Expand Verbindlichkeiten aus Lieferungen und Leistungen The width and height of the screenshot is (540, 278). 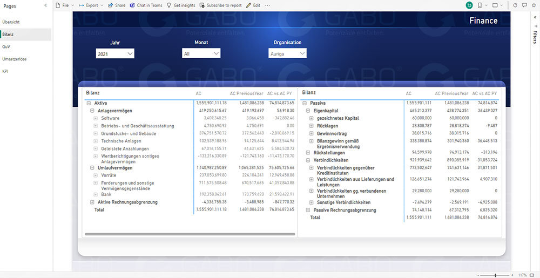[312, 179]
